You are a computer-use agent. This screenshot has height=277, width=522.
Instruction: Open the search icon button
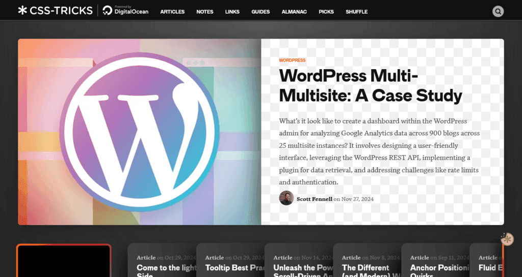[498, 12]
